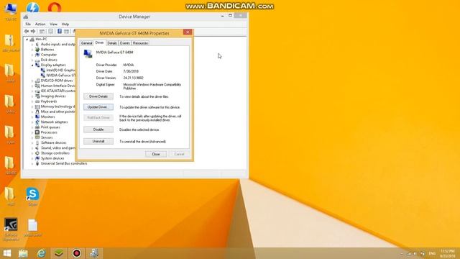Open the Help menu in Device Manager
The height and width of the screenshot is (259, 460).
(65, 24)
